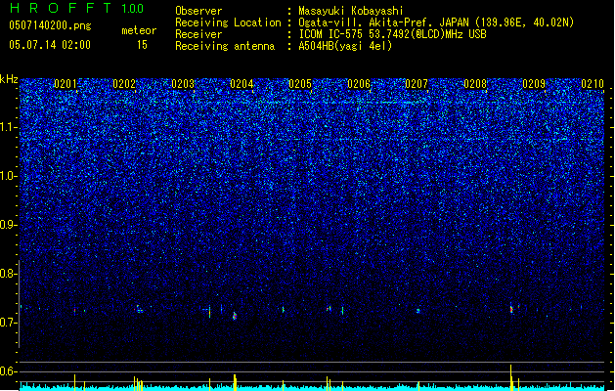Select the filename 0507140200.png

[x=50, y=26]
